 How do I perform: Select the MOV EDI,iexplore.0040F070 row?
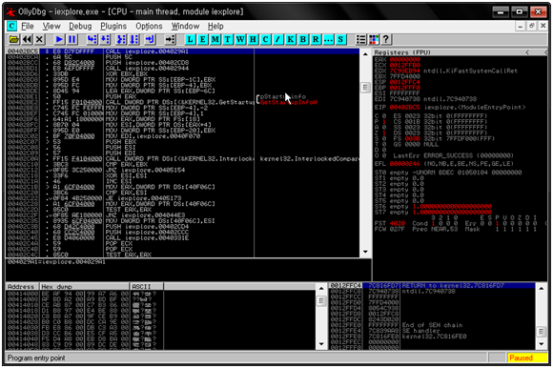coord(183,136)
